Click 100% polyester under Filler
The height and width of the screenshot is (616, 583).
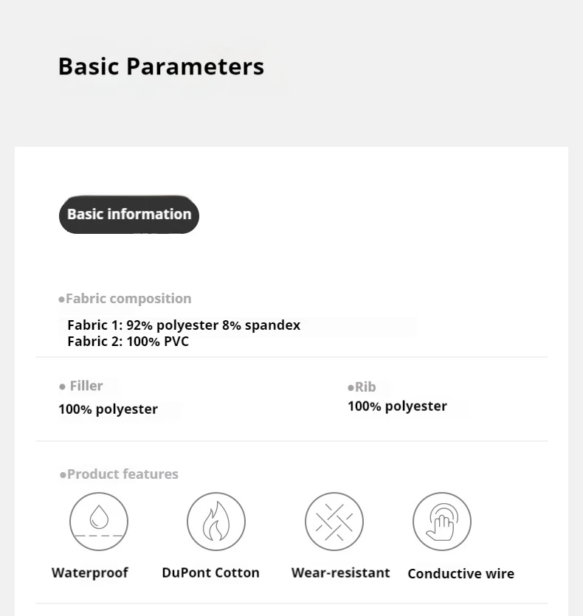[x=108, y=409]
